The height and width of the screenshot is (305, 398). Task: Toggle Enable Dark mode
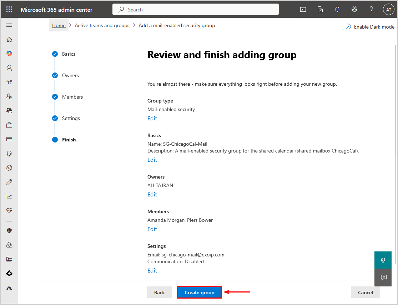(370, 27)
